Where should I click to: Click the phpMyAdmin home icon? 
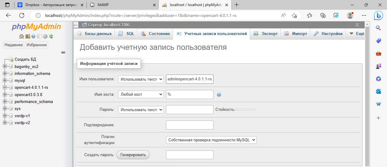coord(21,36)
